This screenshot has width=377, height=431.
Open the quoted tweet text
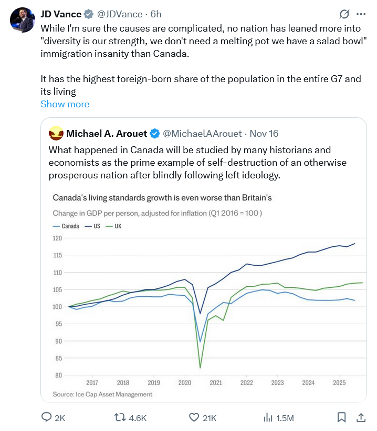click(x=197, y=163)
